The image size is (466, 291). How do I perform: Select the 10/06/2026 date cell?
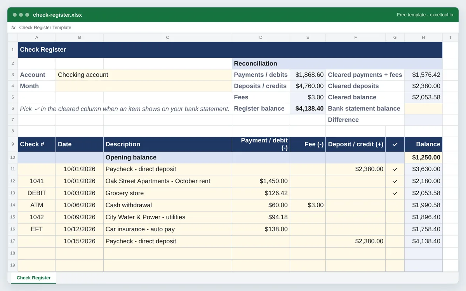click(80, 205)
